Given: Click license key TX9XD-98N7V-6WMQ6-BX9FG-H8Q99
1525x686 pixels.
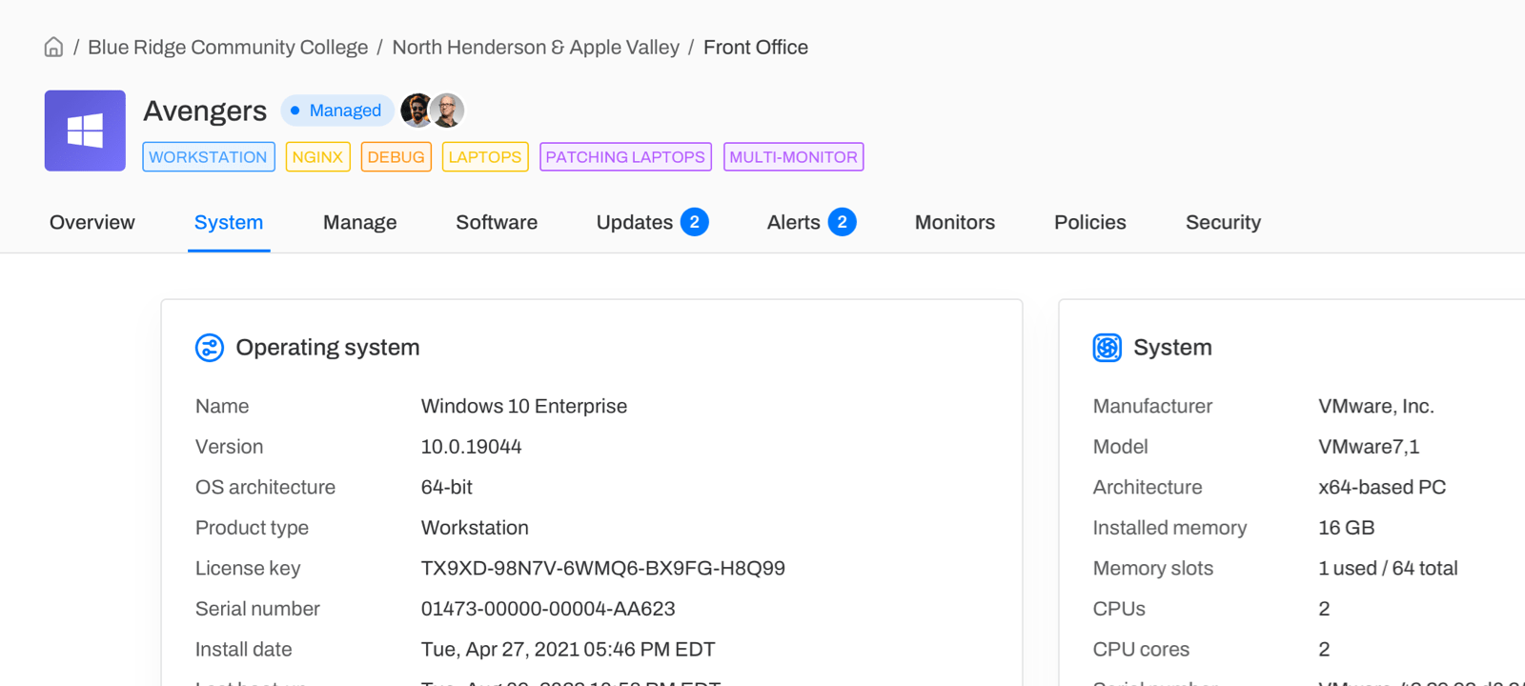Looking at the screenshot, I should point(603,569).
